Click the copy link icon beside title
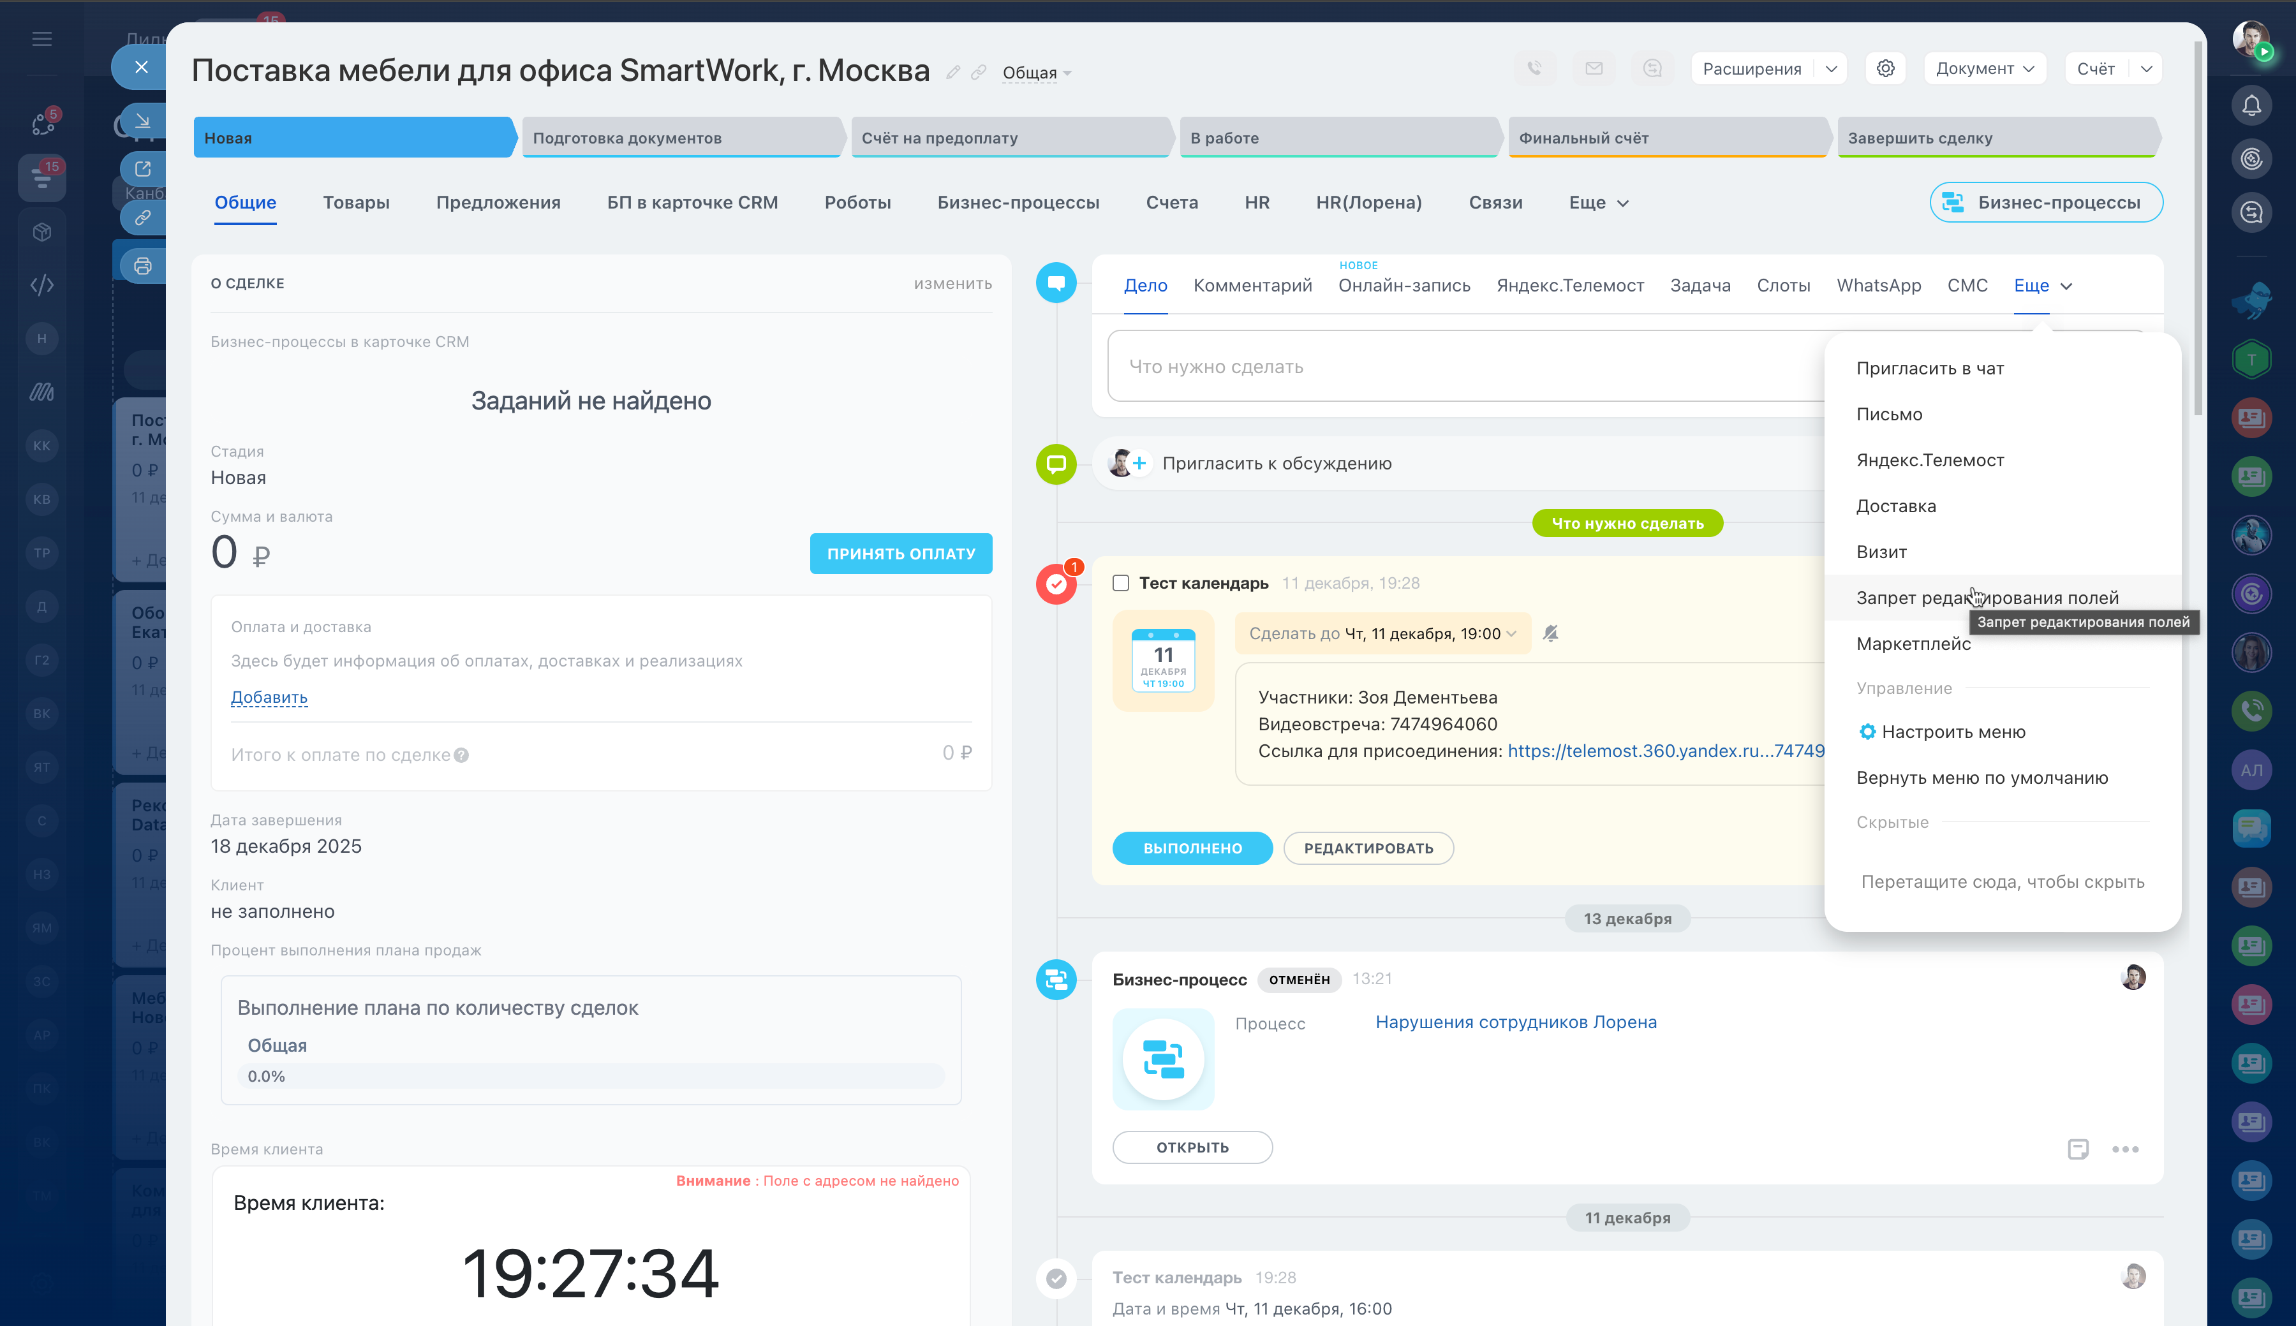The image size is (2296, 1326). coord(978,72)
